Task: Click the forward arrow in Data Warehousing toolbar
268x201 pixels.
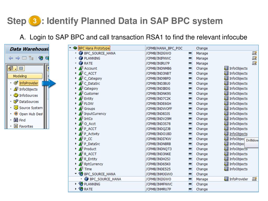Action: [18, 58]
